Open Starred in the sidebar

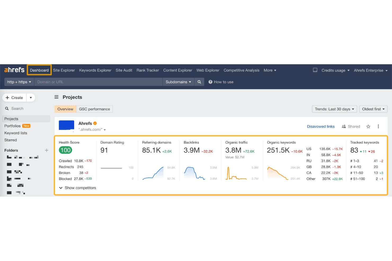tap(11, 140)
